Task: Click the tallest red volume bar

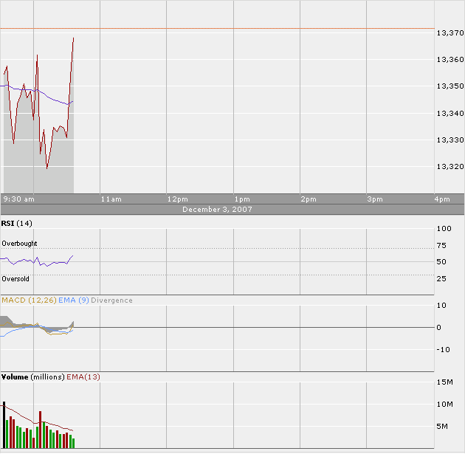Action: point(41,430)
